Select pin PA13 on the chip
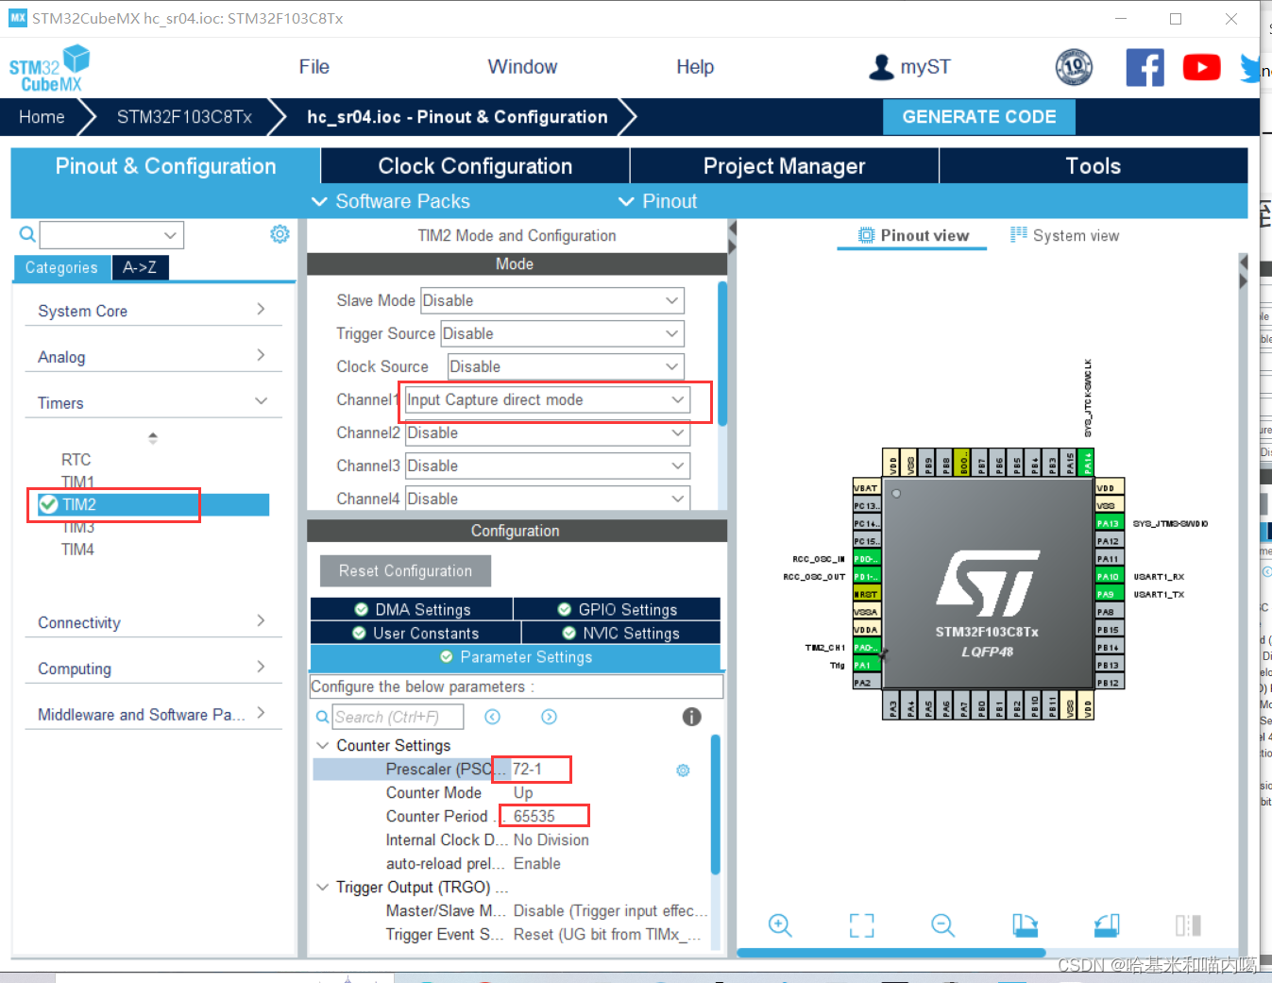1272x983 pixels. 1109,523
